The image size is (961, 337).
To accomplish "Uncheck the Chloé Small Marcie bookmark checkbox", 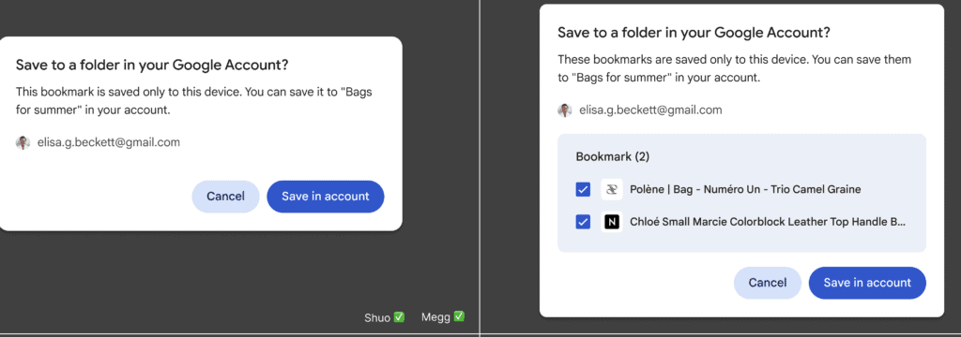I will [583, 222].
